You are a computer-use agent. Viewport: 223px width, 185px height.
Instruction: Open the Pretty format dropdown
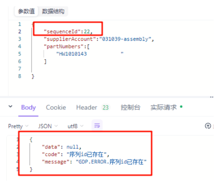pos(18,126)
